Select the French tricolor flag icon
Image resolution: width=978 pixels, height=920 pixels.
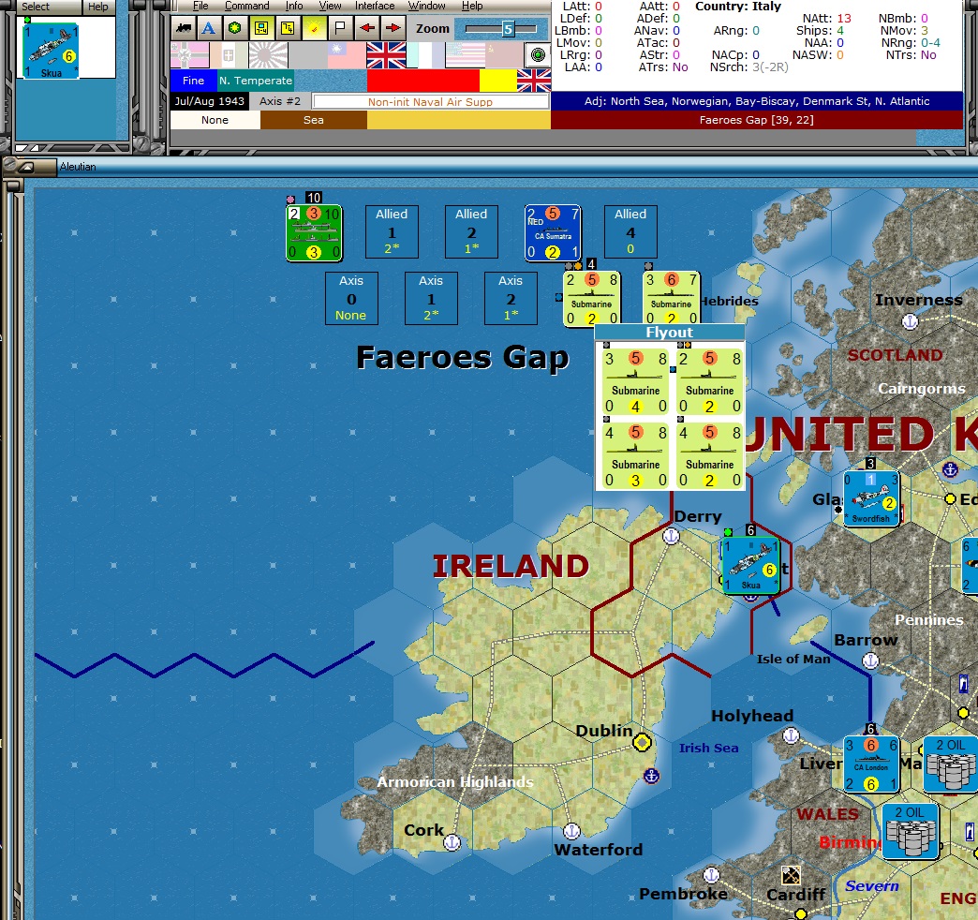coord(425,55)
